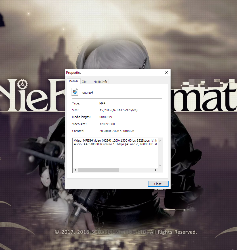
Task: Click the Audio AAC codec line
Action: [x=115, y=144]
